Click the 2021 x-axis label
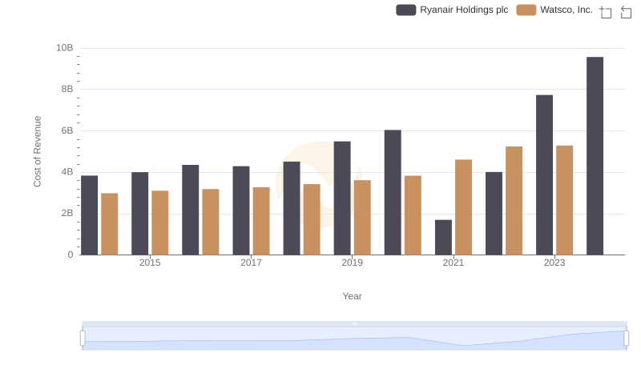Viewport: 641px width, 369px height. point(454,263)
